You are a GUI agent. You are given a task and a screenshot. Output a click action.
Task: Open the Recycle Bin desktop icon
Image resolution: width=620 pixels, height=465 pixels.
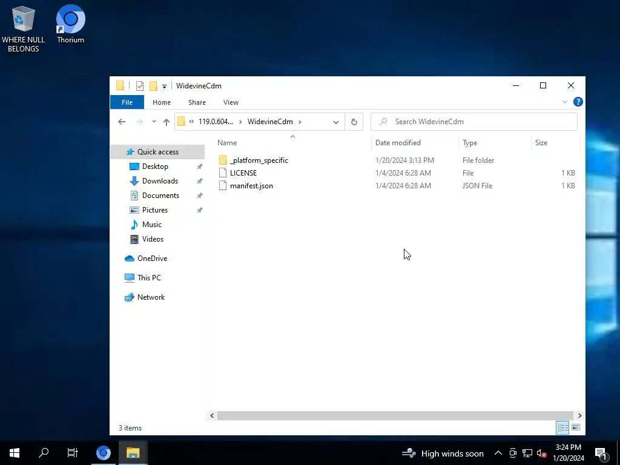24,28
